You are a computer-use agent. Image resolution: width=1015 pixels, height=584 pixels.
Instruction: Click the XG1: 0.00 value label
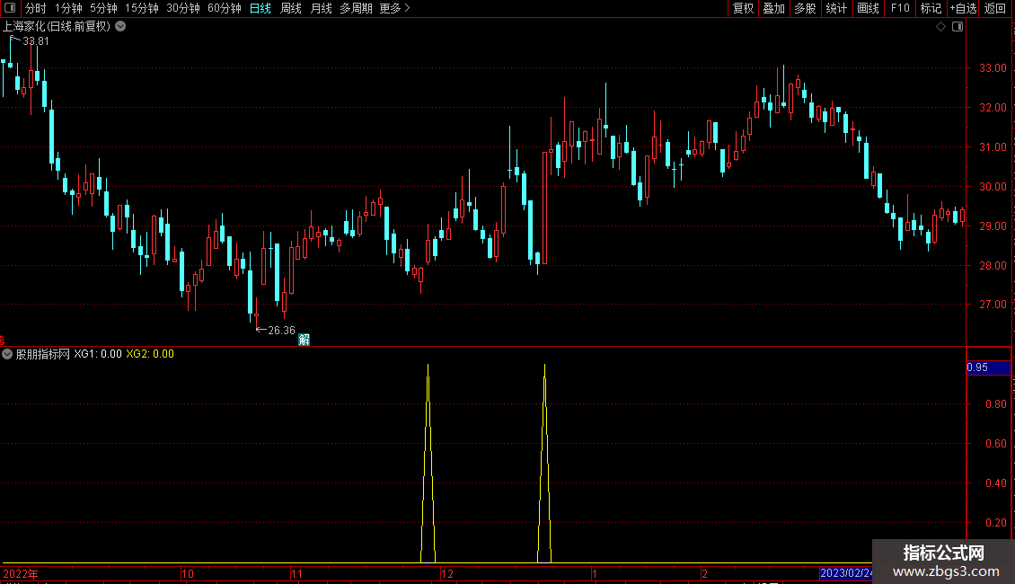coord(98,354)
